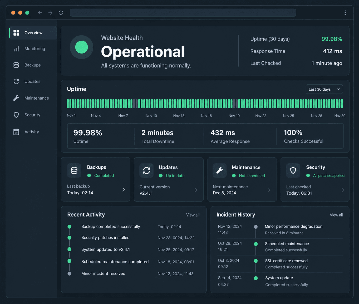This screenshot has height=304, width=359.
Task: Open Security details via its chevron
Action: tap(343, 190)
